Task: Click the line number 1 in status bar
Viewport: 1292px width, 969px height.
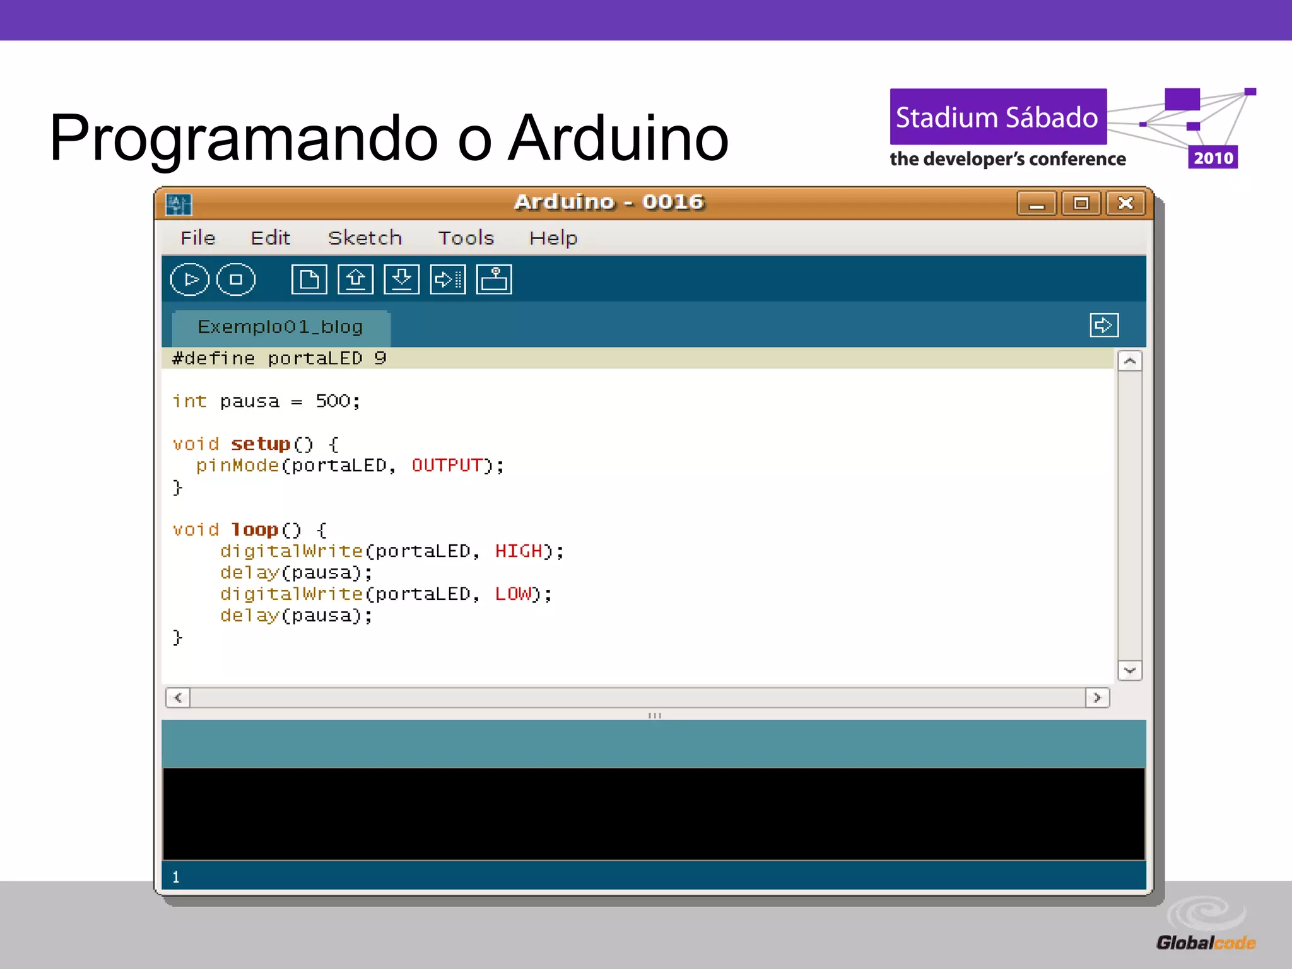Action: 176,877
